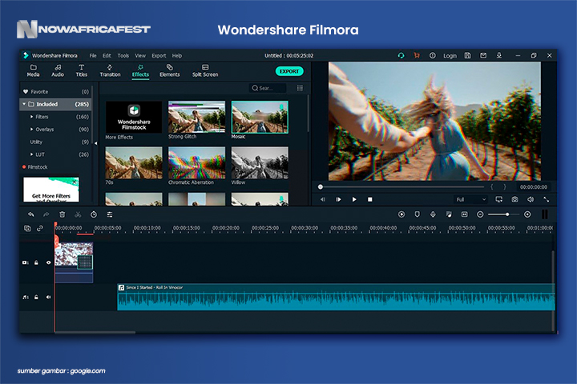Select the 70s effect thumbnail
The height and width of the screenshot is (384, 577).
coord(134,162)
